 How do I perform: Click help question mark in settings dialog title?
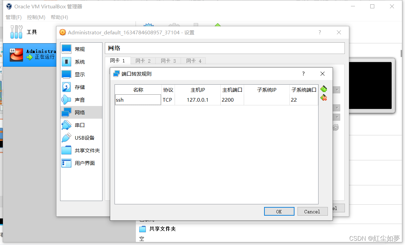pyautogui.click(x=320, y=32)
